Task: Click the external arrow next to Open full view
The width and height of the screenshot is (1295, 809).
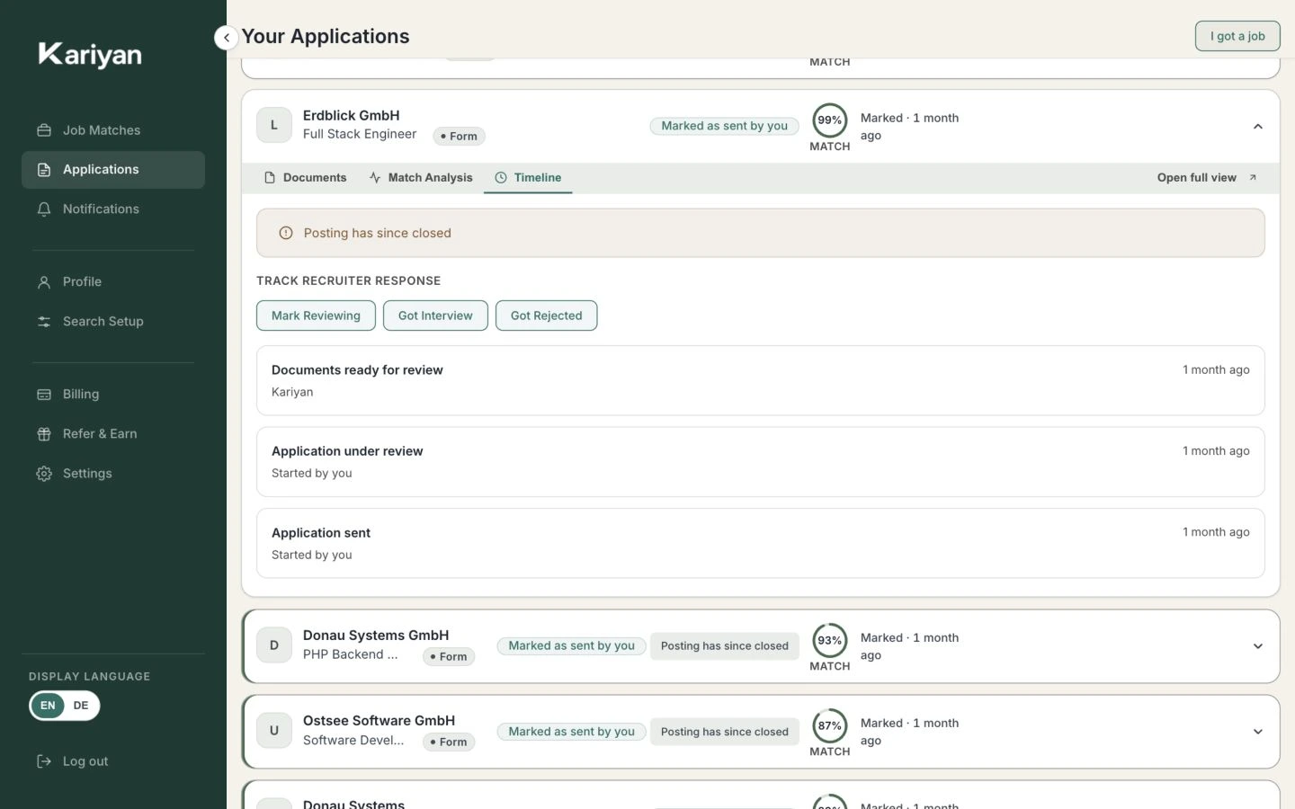Action: (x=1253, y=178)
